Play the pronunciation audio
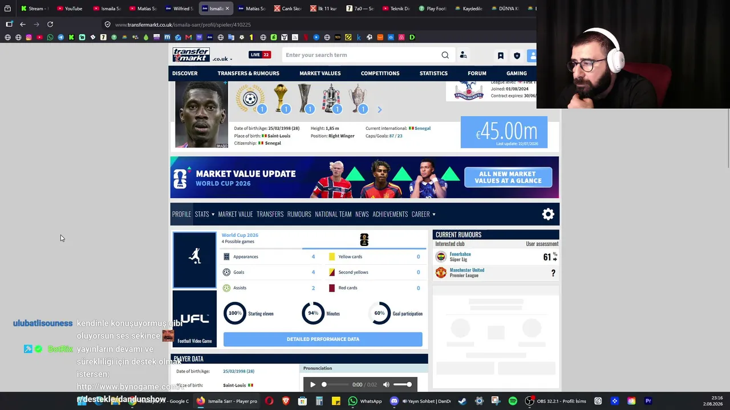The height and width of the screenshot is (410, 730). coord(313,385)
